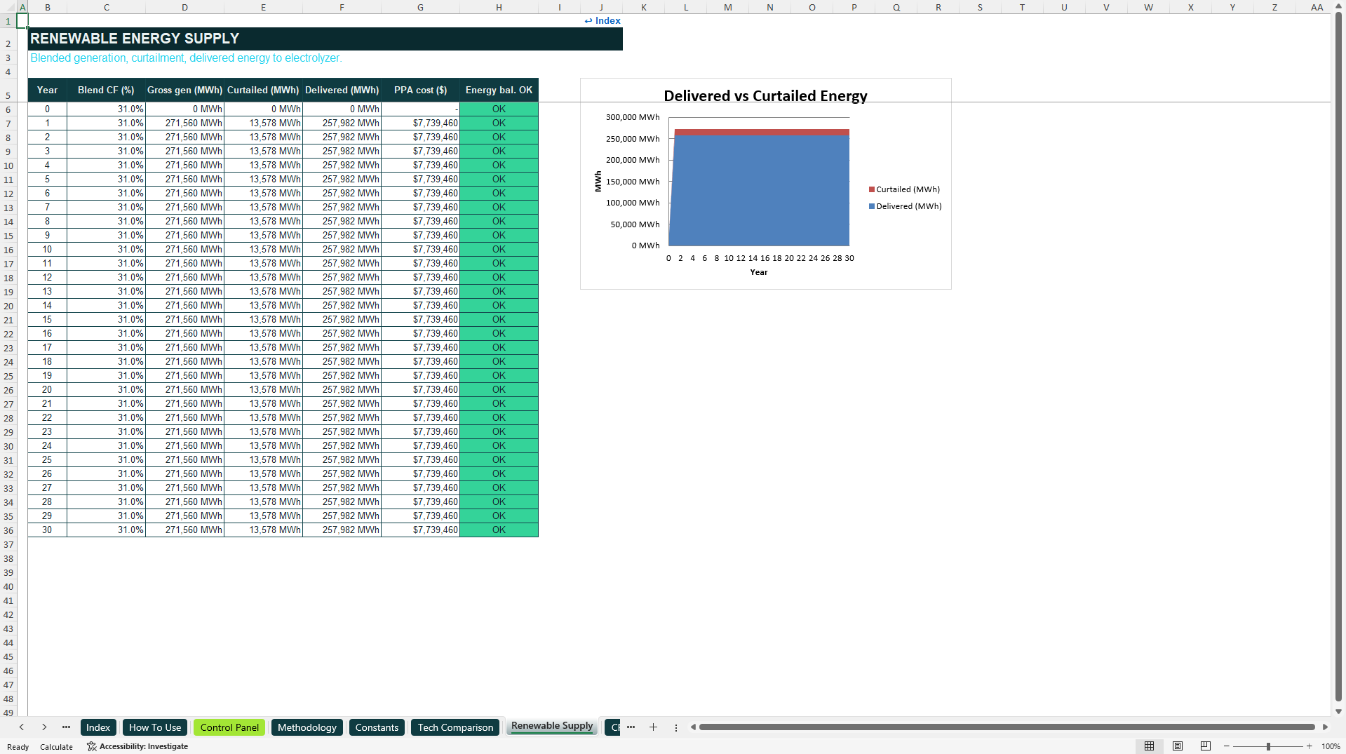This screenshot has width=1346, height=754.
Task: Click the select-all corner box
Action: click(8, 7)
